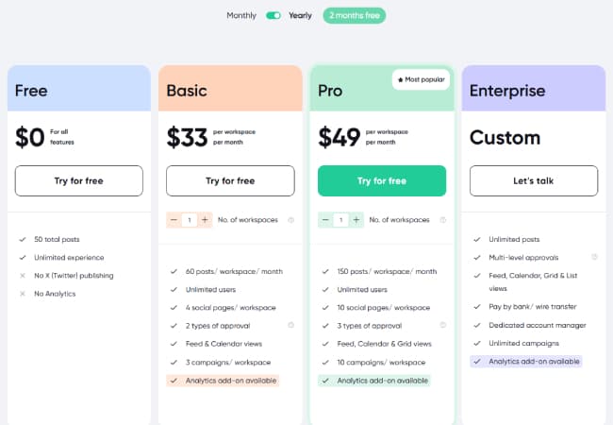The height and width of the screenshot is (425, 613).
Task: Click Basic plan workspaces number field
Action: click(x=190, y=220)
